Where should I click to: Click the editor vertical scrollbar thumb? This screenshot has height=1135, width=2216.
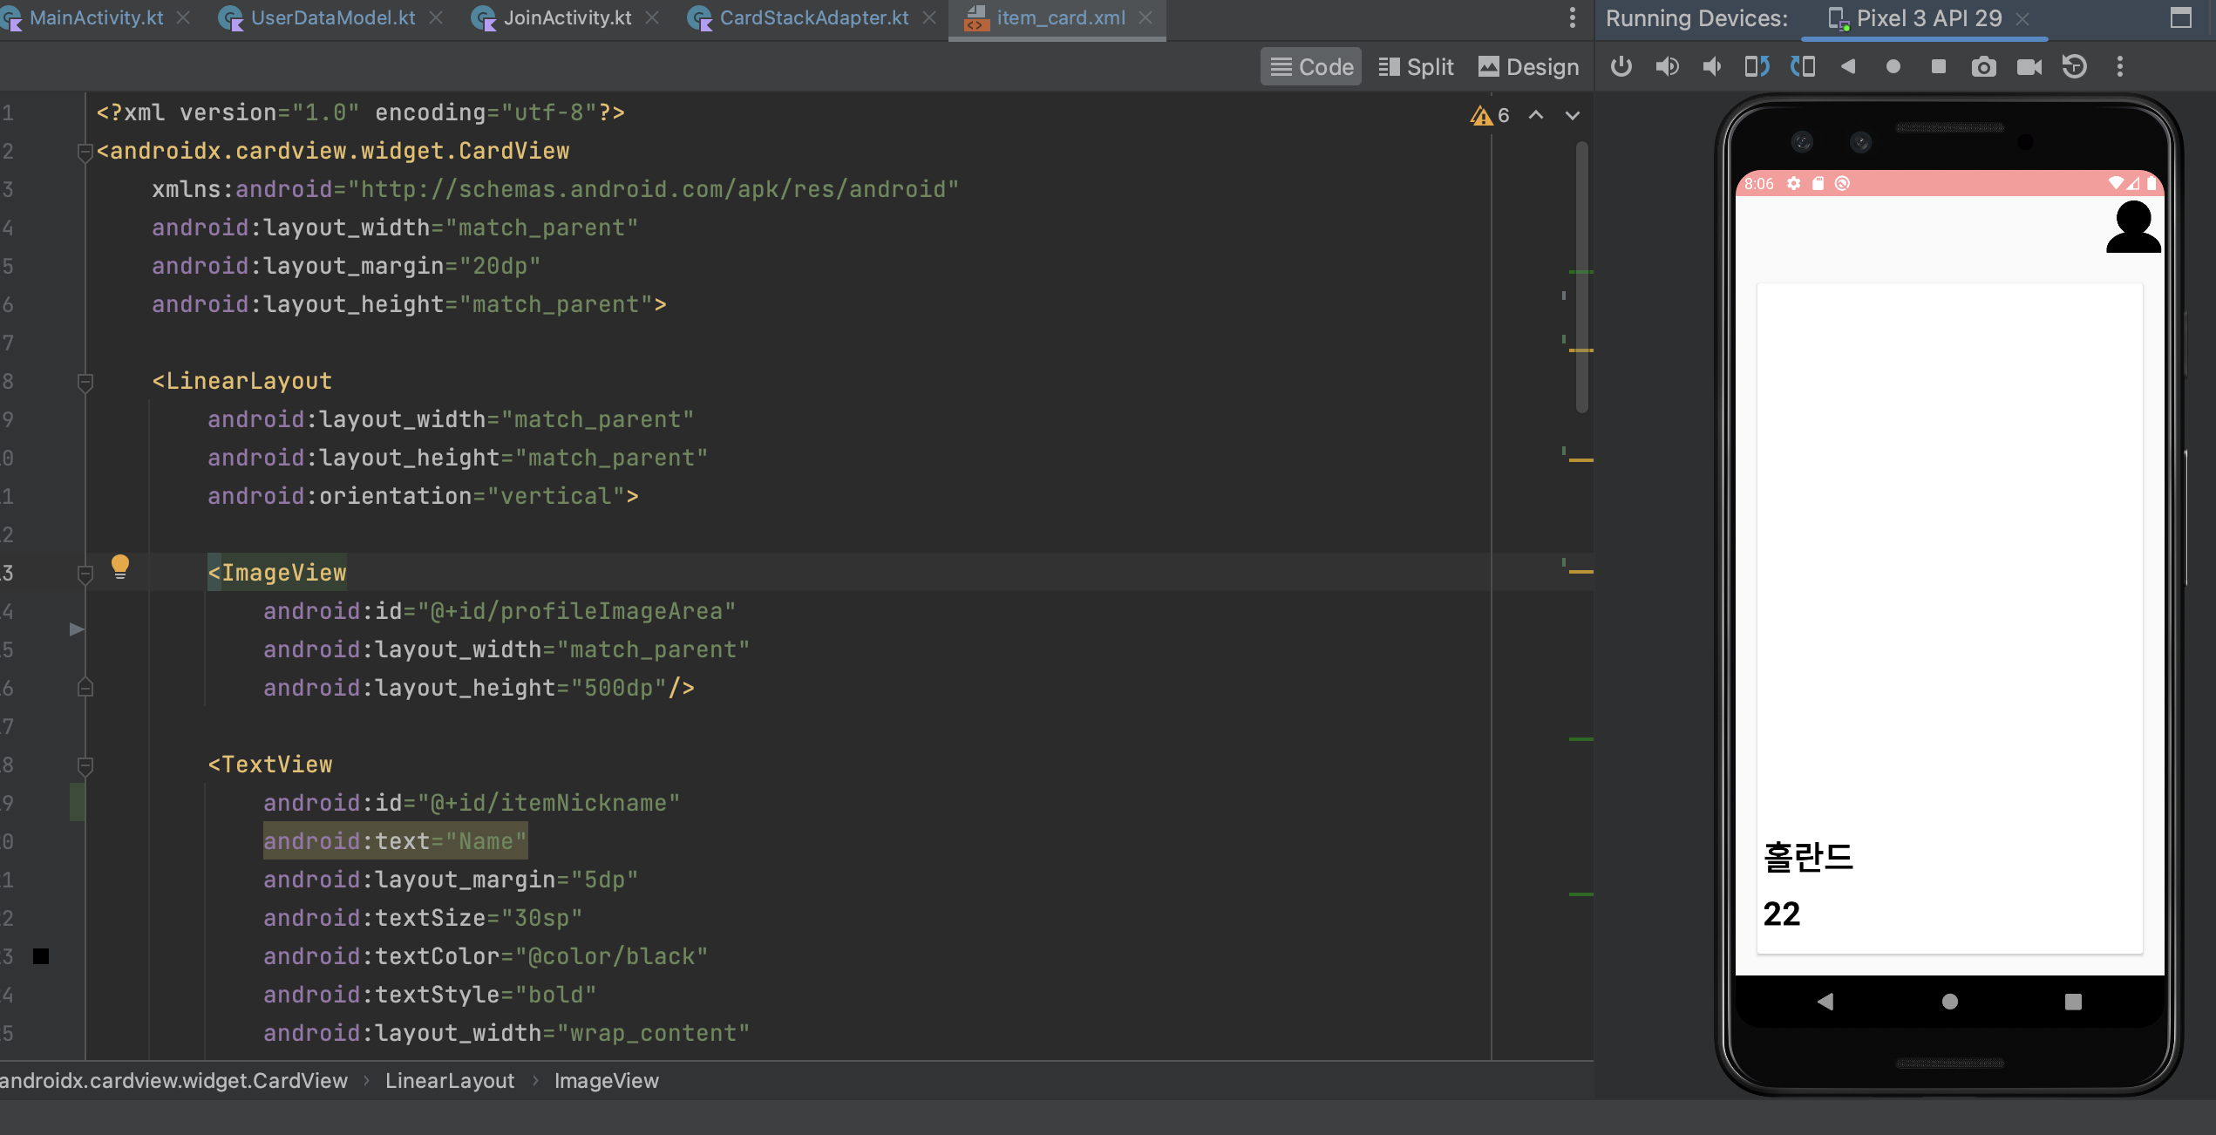coord(1581,277)
